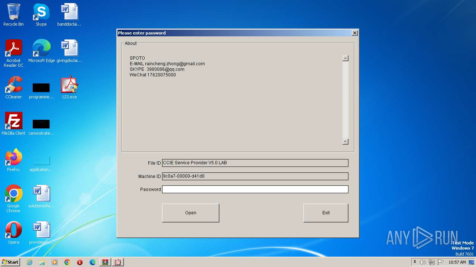476x267 pixels.
Task: Select the Opera desktop shortcut
Action: [x=13, y=233]
